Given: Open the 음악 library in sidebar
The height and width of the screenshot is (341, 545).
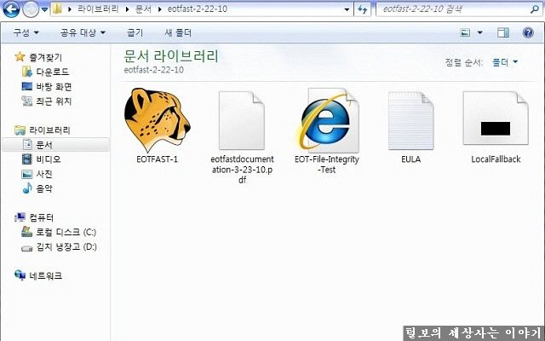Looking at the screenshot, I should (x=44, y=188).
